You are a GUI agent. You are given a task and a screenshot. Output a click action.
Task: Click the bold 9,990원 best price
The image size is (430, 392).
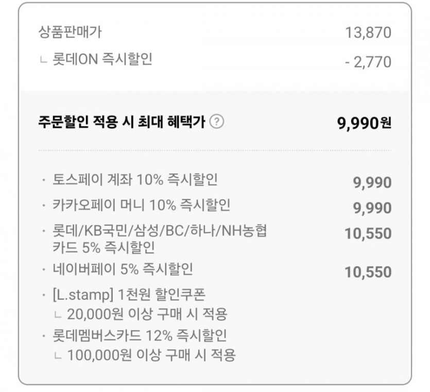pos(364,124)
